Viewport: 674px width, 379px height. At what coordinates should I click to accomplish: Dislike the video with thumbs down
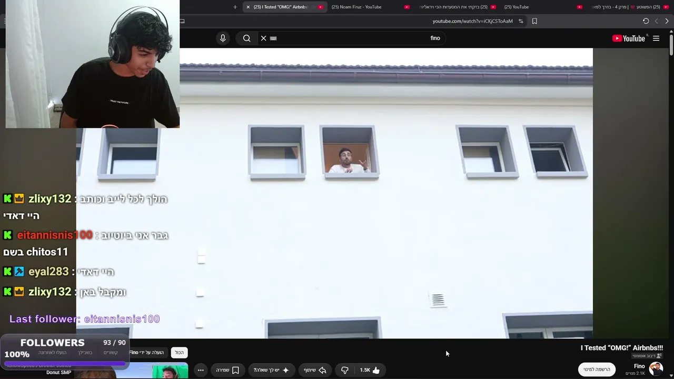[345, 370]
